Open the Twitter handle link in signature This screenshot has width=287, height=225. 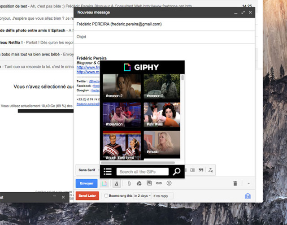pyautogui.click(x=95, y=81)
